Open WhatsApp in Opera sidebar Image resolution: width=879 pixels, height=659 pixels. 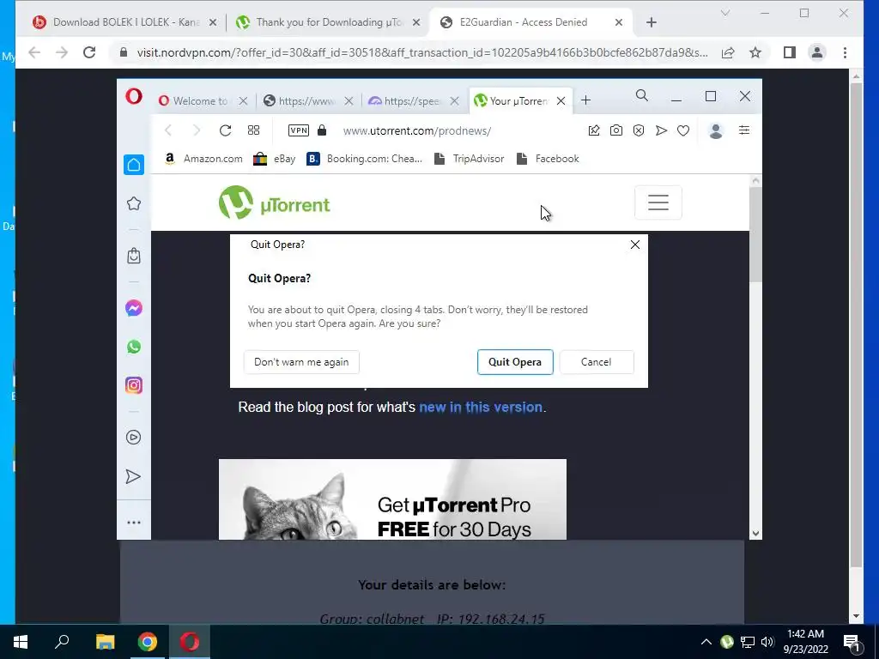[133, 347]
